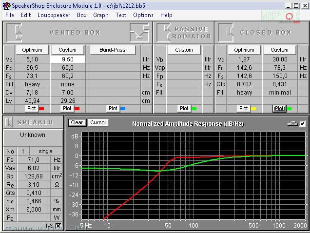Click the speaker name Unknown

pyautogui.click(x=33, y=135)
